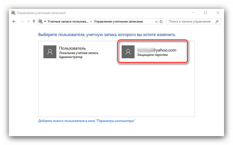Viewport: 233px width, 145px height.
Task: Click the accounts icon inside address bar
Action: [x=40, y=22]
